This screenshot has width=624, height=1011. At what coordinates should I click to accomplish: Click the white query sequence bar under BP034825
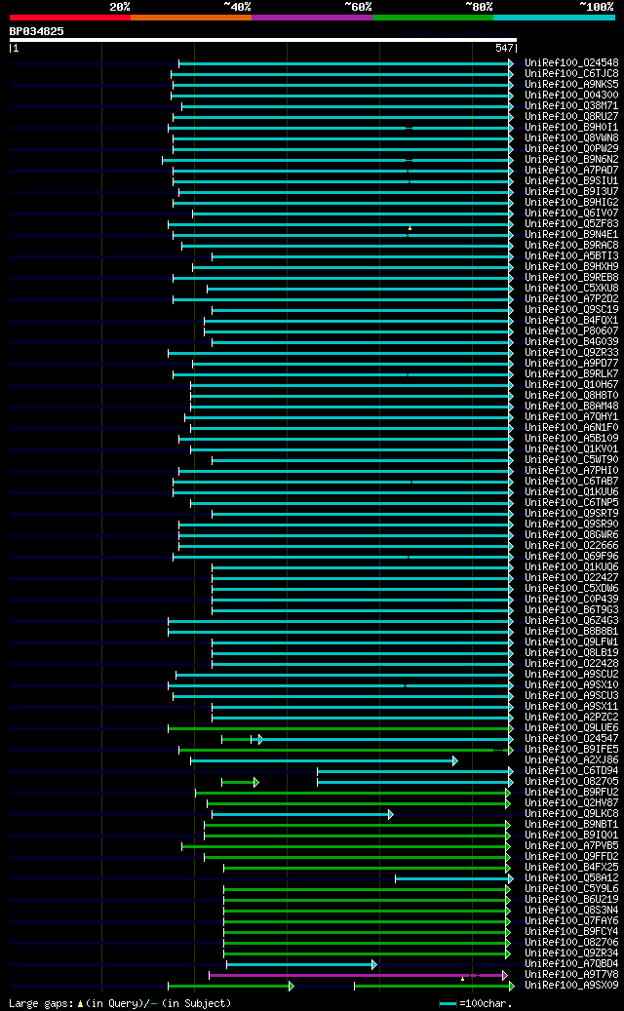(x=263, y=40)
